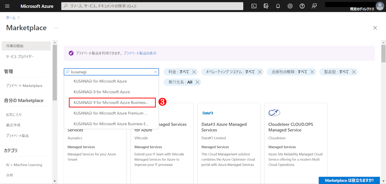Open Data#3 Azure Managed Services card title

click(x=224, y=127)
